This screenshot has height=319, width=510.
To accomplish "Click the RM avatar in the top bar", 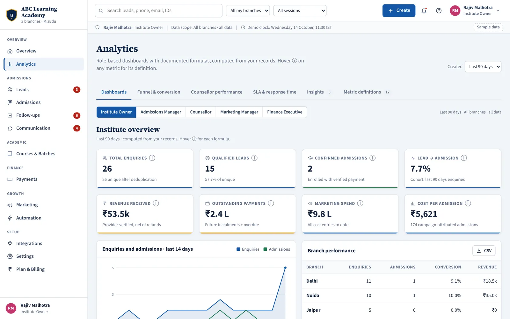I will tap(455, 11).
